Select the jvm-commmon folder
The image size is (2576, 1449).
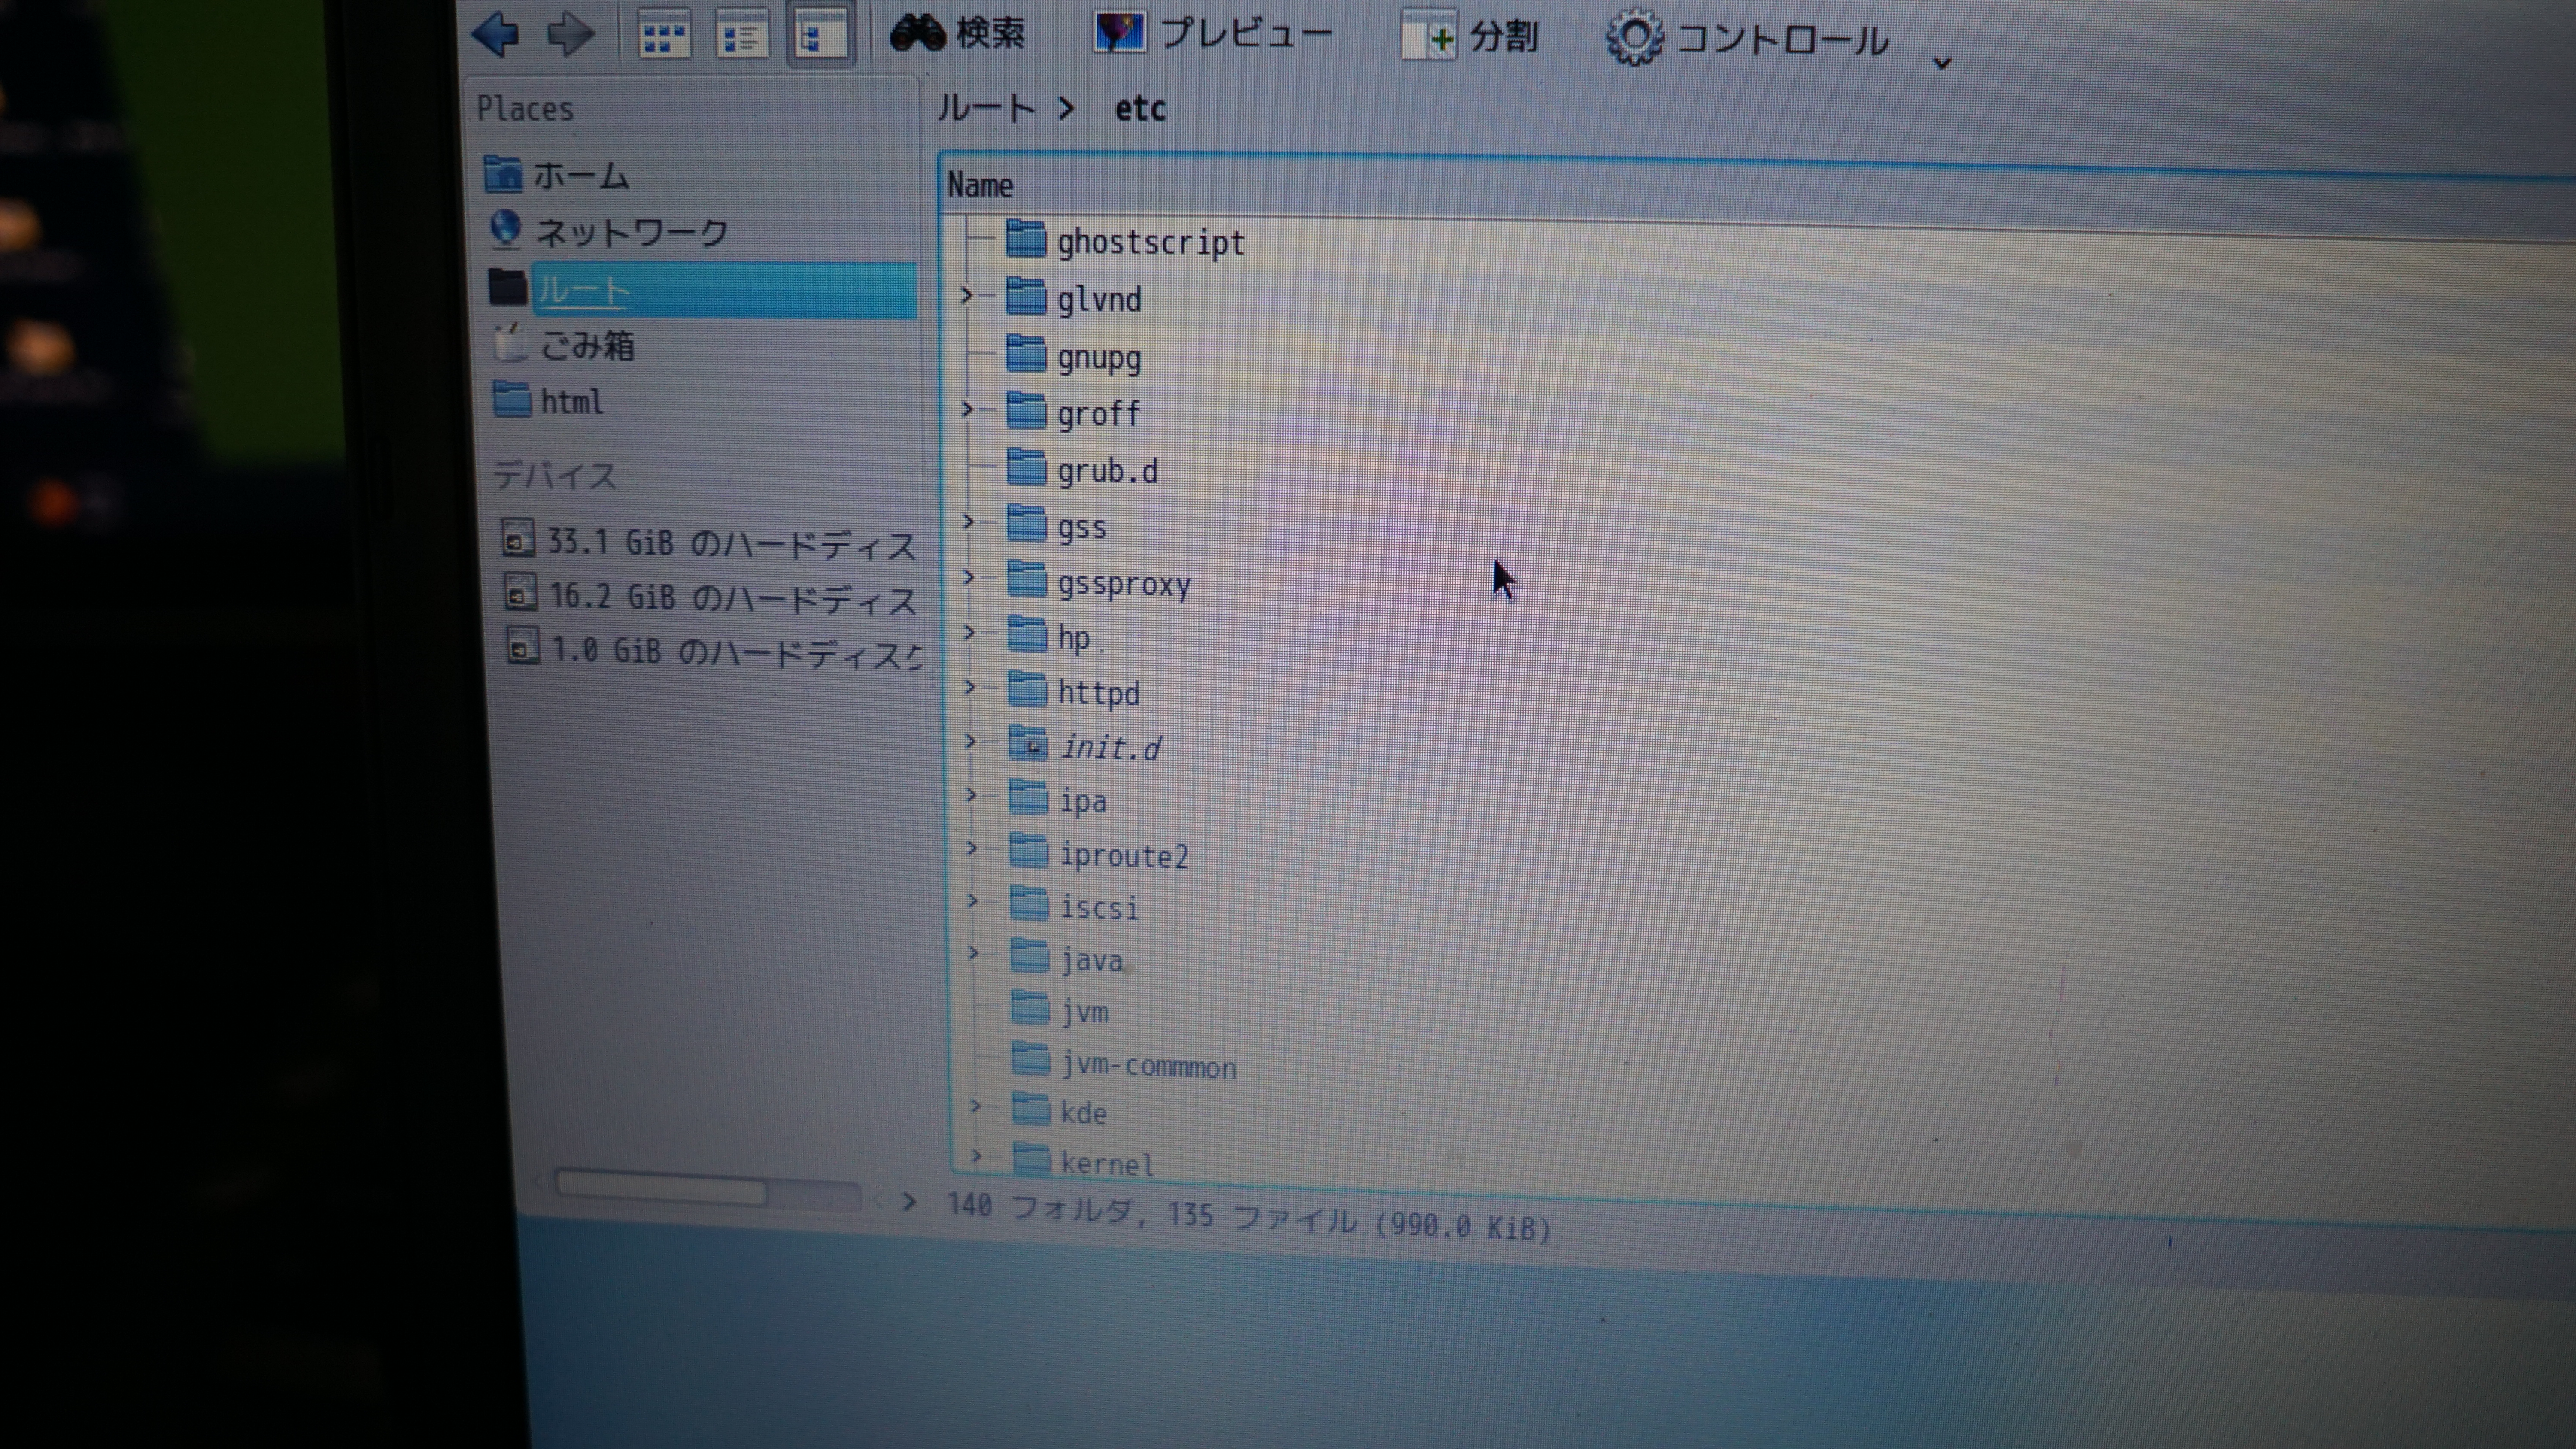(x=1124, y=1064)
